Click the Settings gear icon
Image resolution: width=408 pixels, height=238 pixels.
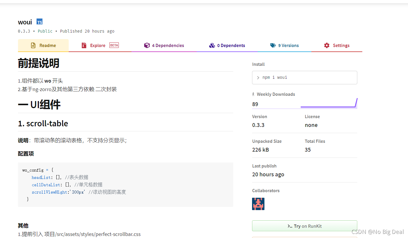(x=327, y=46)
